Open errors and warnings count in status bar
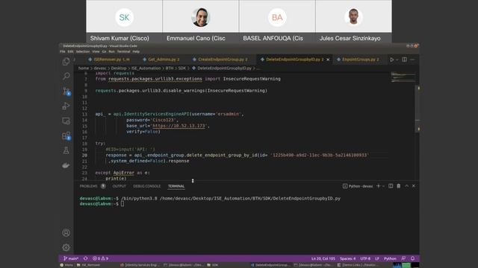The height and width of the screenshot is (268, 478). point(100,258)
